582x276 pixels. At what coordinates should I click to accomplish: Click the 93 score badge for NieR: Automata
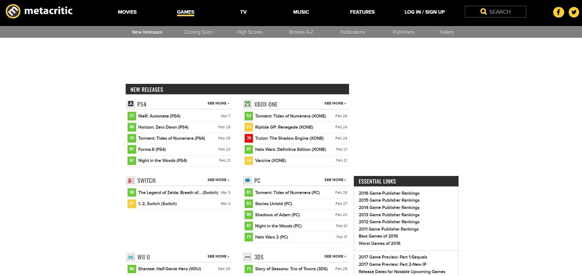click(132, 116)
